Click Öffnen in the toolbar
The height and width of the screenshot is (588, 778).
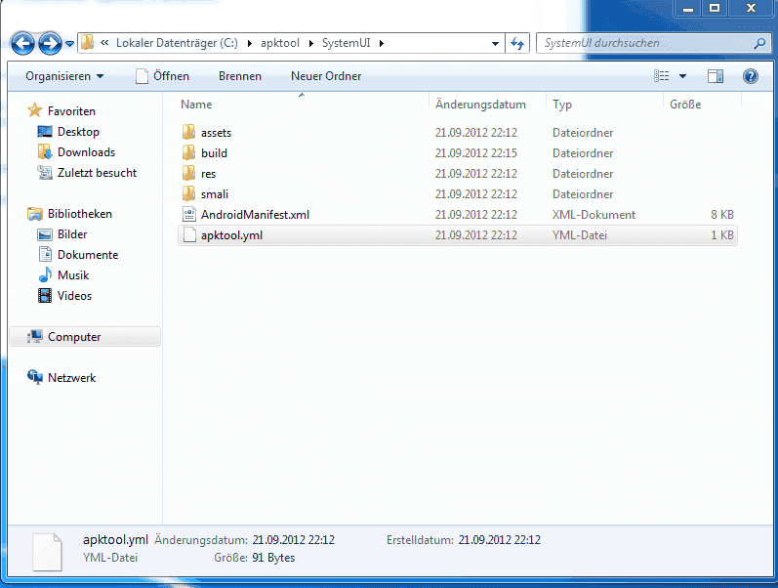point(163,76)
